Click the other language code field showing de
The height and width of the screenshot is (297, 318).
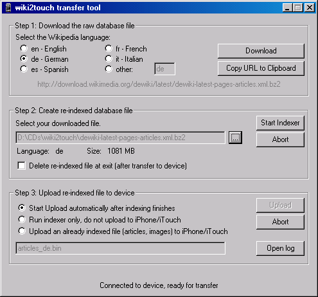[x=164, y=69]
